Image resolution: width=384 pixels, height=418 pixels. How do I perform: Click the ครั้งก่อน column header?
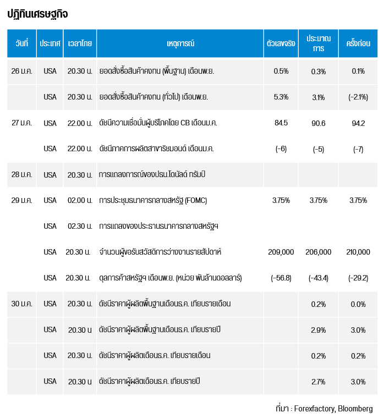click(358, 43)
